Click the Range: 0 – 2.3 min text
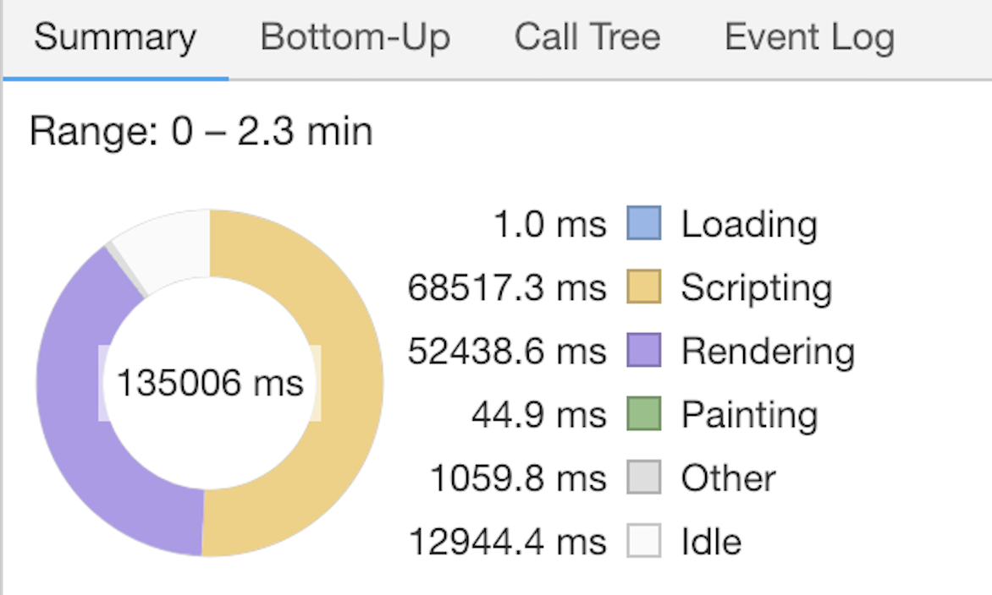992x595 pixels. click(x=201, y=133)
